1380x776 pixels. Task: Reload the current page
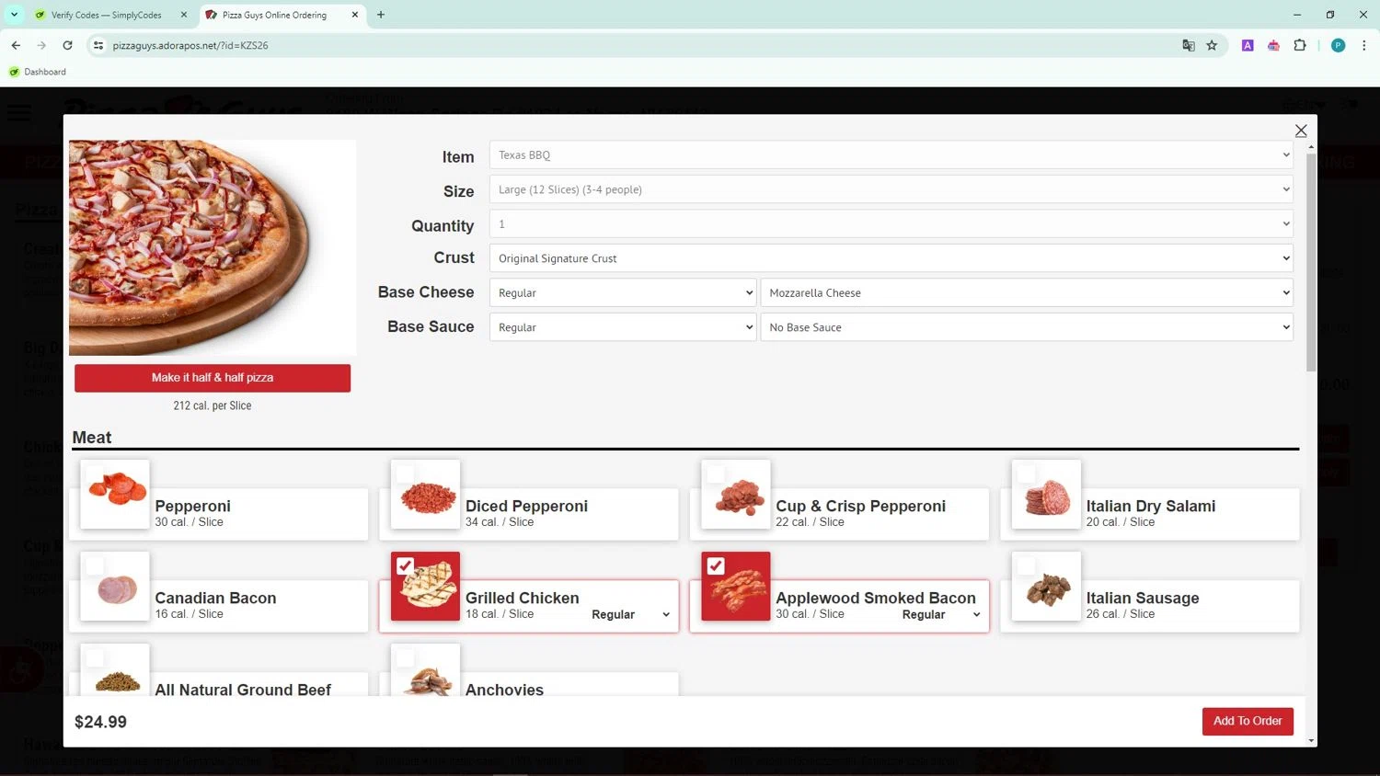coord(67,45)
